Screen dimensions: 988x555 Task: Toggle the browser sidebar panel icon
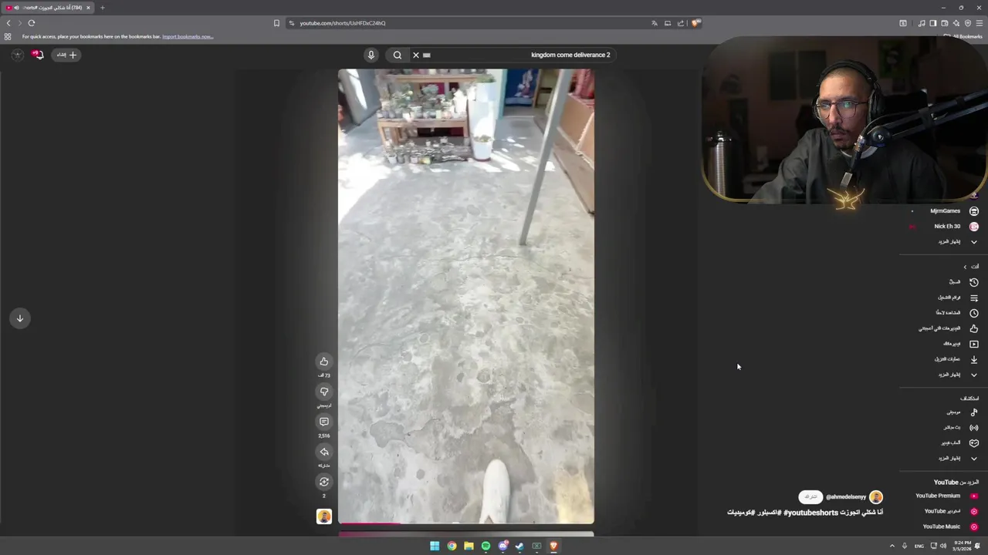[x=933, y=23]
